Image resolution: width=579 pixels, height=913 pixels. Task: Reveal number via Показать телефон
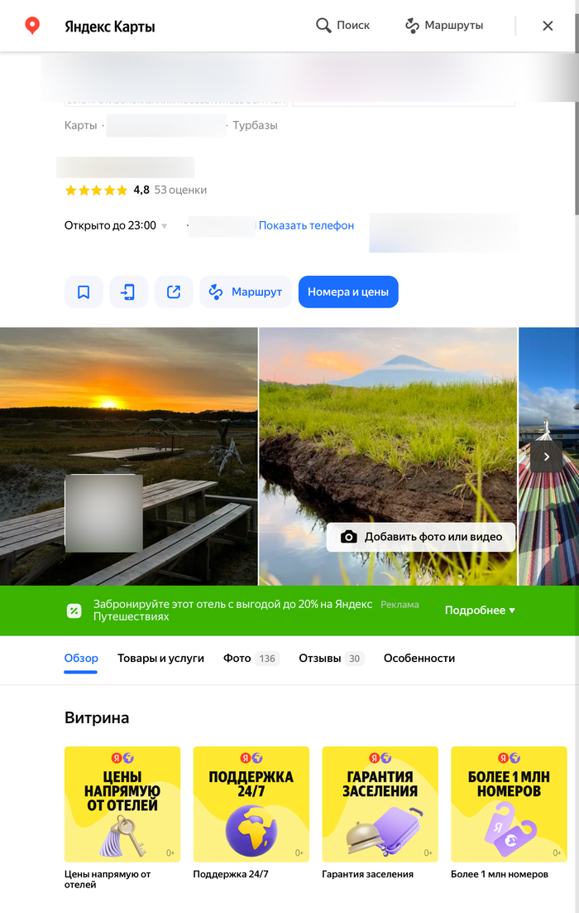point(306,225)
